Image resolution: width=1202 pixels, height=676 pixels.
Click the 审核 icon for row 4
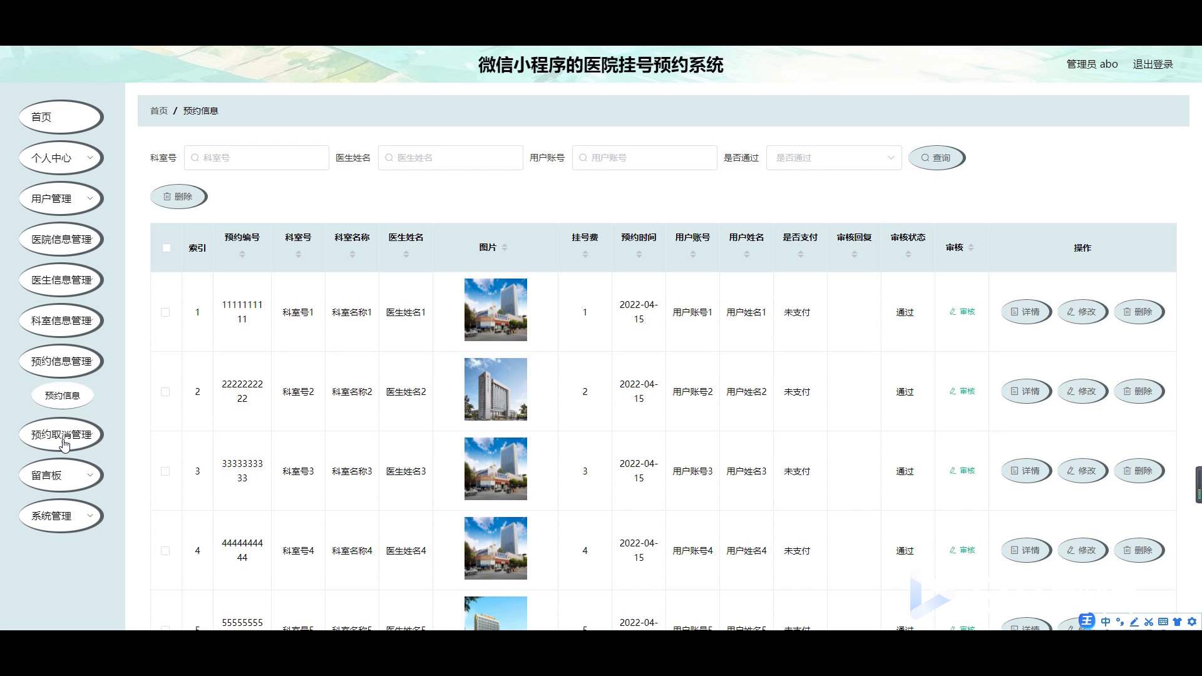[962, 550]
